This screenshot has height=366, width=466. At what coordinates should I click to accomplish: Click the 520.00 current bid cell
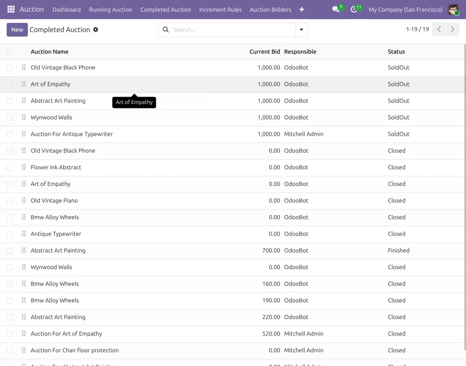(271, 333)
